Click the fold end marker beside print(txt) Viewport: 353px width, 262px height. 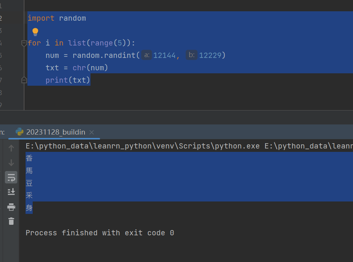pos(24,80)
